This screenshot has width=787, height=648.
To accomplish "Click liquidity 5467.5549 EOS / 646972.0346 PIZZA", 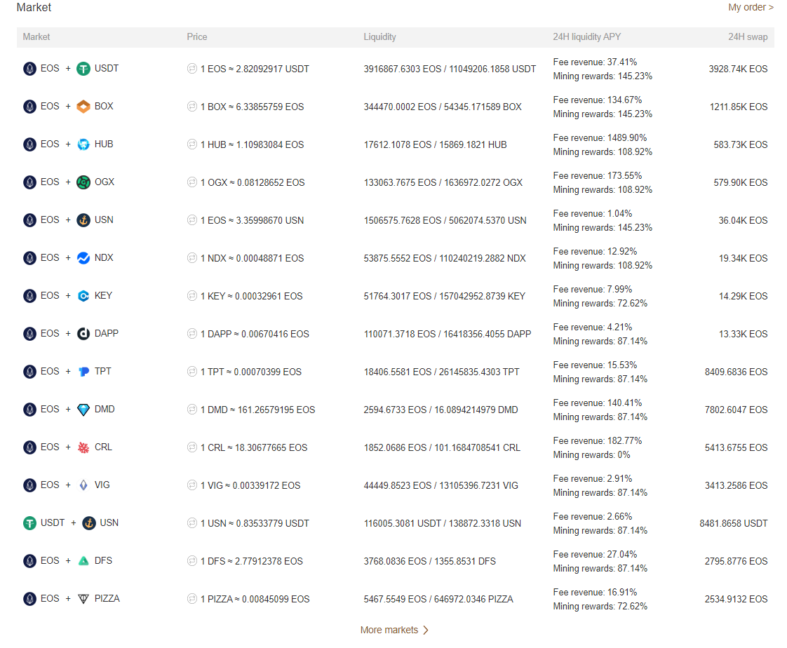I will pos(438,599).
